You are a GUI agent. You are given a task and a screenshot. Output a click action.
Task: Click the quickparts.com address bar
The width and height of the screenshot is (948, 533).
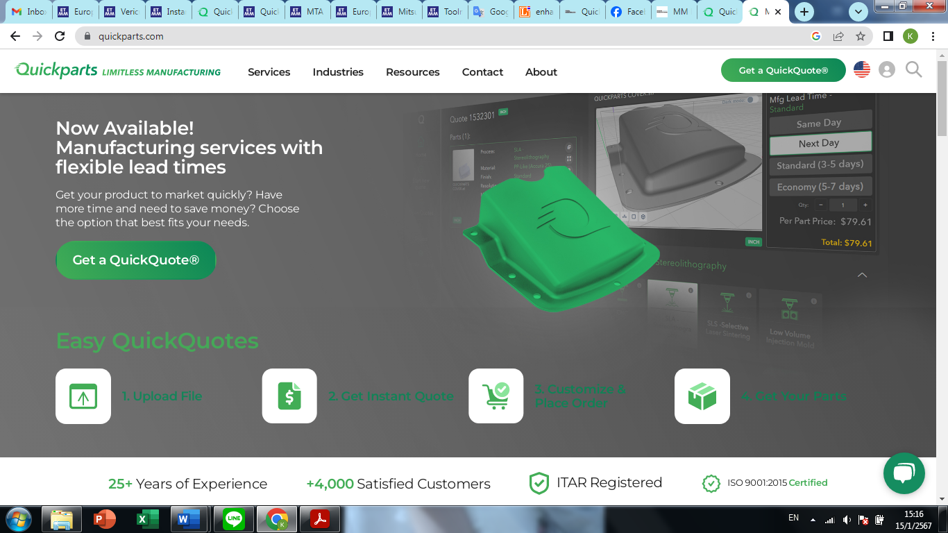point(444,36)
